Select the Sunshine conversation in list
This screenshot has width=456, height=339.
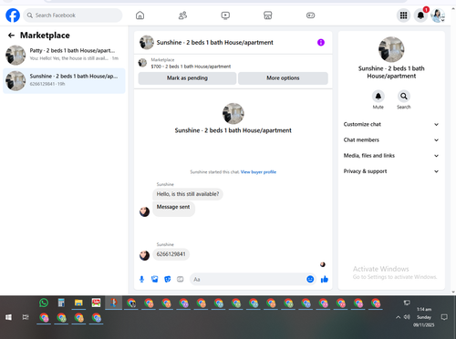pos(64,80)
